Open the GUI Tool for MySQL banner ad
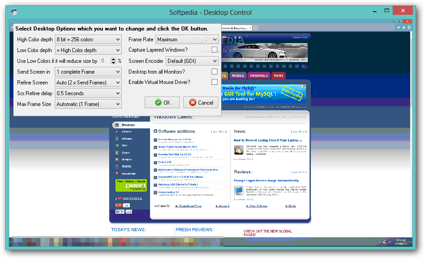The height and width of the screenshot is (259, 425). coord(264,94)
